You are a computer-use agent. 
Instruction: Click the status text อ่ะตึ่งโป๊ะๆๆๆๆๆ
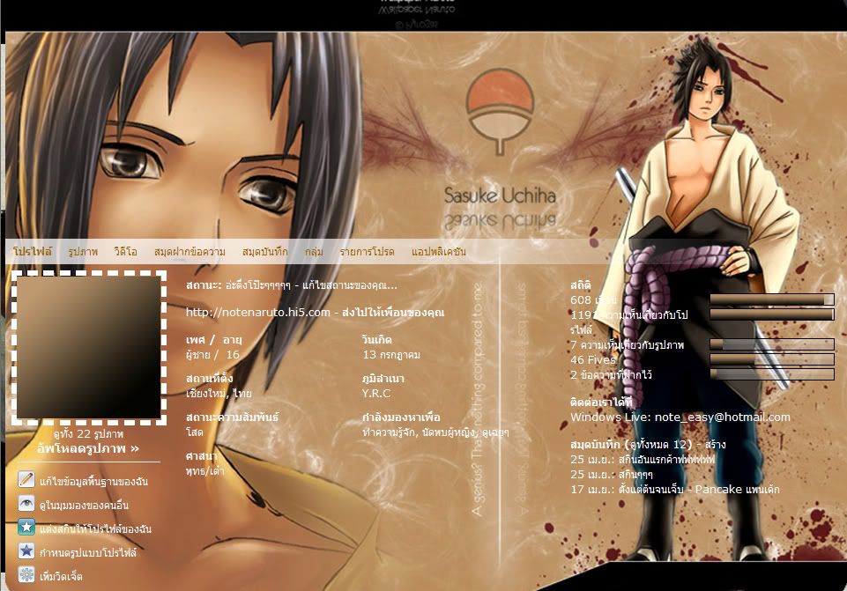257,285
